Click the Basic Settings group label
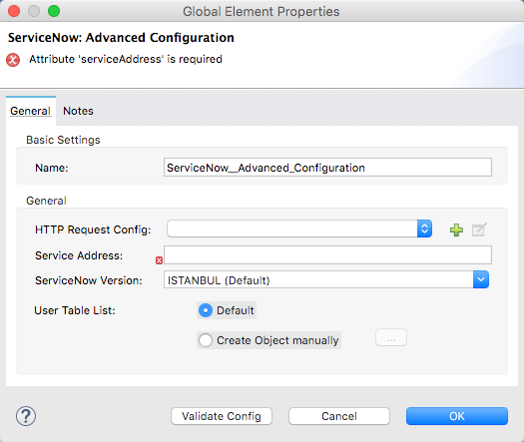 pyautogui.click(x=63, y=140)
